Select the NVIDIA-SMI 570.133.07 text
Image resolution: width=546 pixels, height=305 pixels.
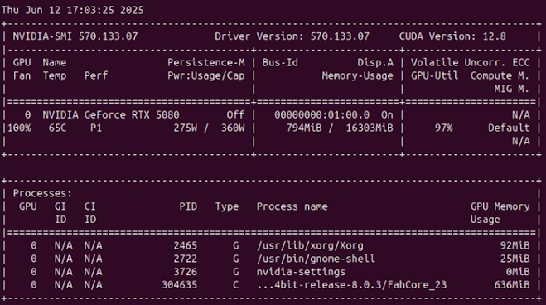coord(75,36)
